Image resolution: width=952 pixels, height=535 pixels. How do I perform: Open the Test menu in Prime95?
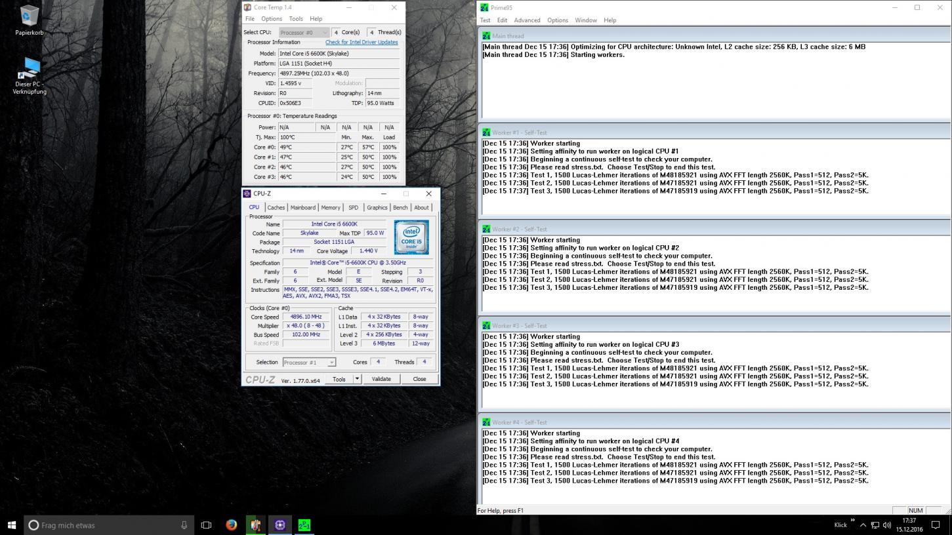click(x=485, y=20)
